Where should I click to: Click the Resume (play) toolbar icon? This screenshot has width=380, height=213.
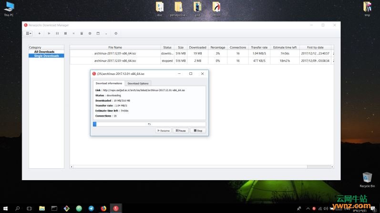49,33
